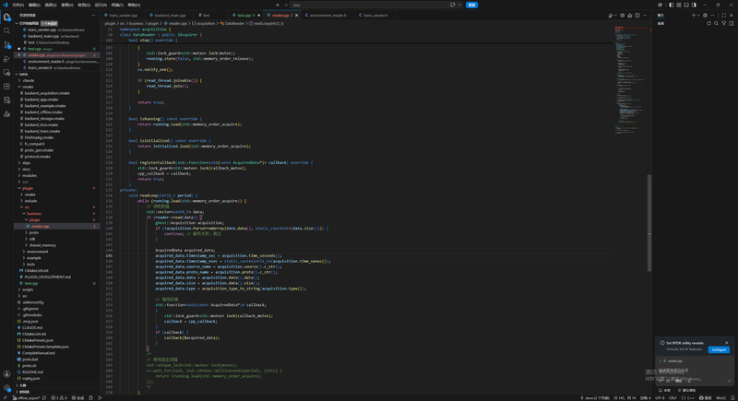Toggle the primary sidebar layout button
The width and height of the screenshot is (738, 401).
coord(672,5)
